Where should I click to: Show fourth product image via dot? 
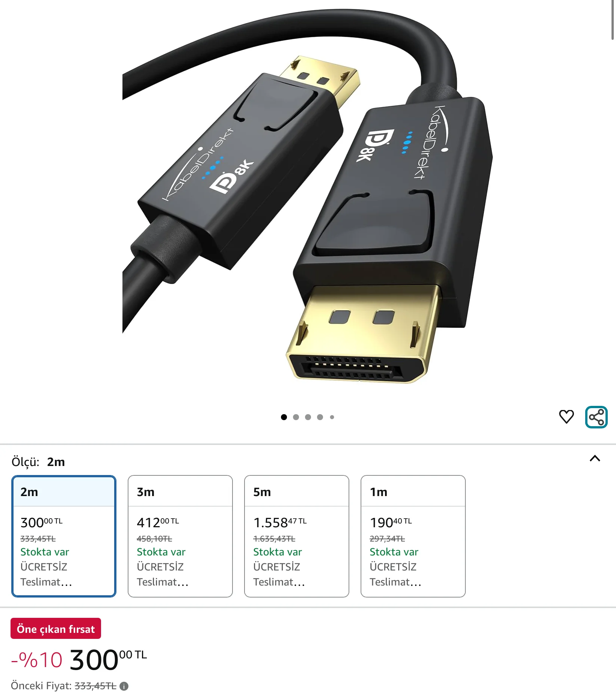(320, 417)
